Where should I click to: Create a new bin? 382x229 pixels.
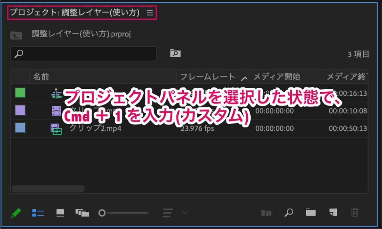point(311,213)
